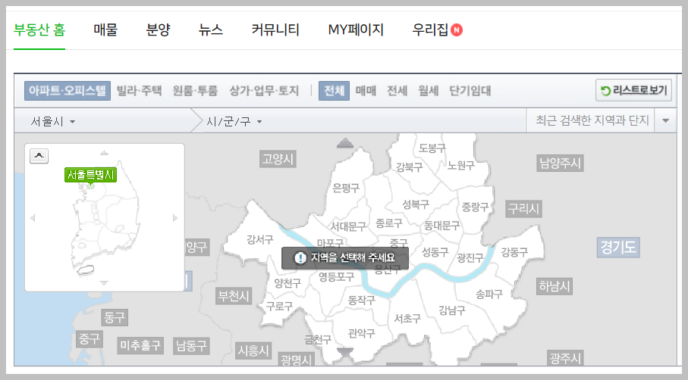Select 성북구 on the map

[416, 204]
